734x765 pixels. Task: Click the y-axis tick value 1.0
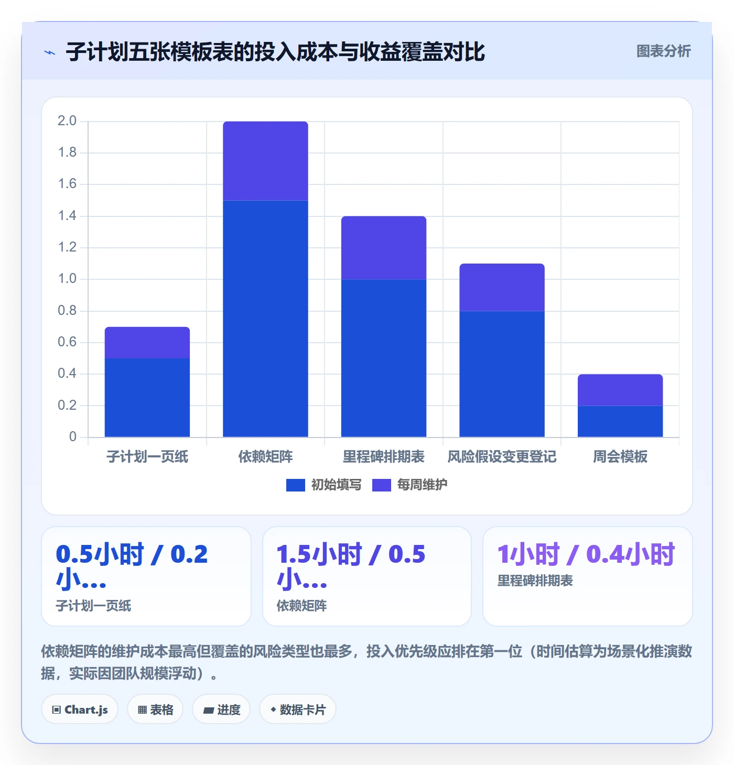[x=67, y=279]
